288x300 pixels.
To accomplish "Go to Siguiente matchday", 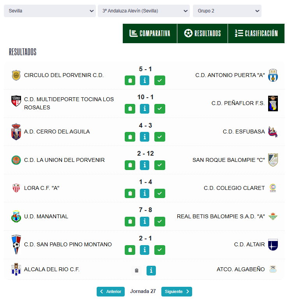I will 177,291.
